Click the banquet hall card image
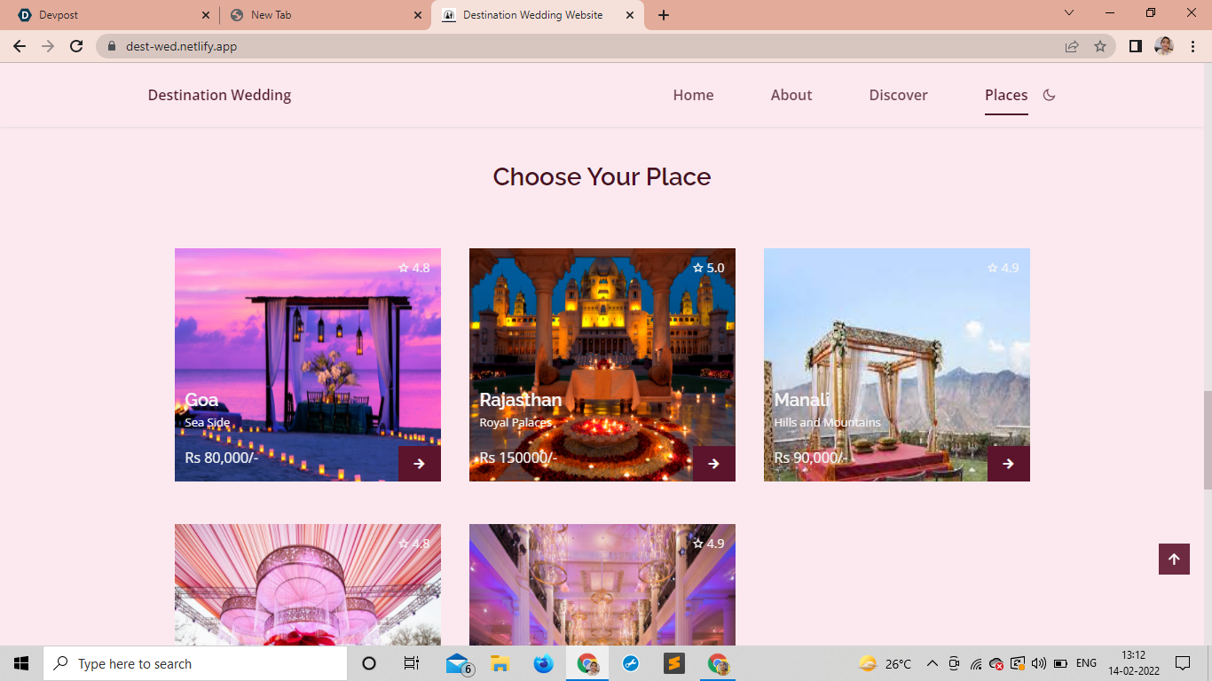This screenshot has height=681, width=1212. [602, 584]
